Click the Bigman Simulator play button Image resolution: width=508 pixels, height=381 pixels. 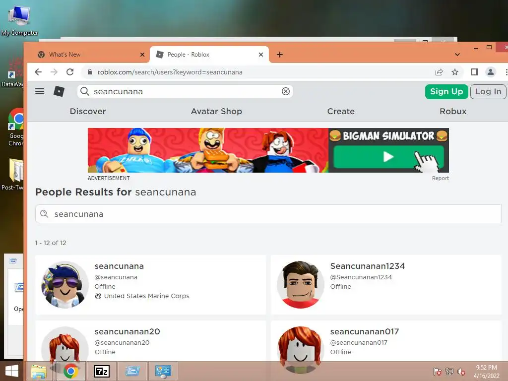[x=388, y=157]
